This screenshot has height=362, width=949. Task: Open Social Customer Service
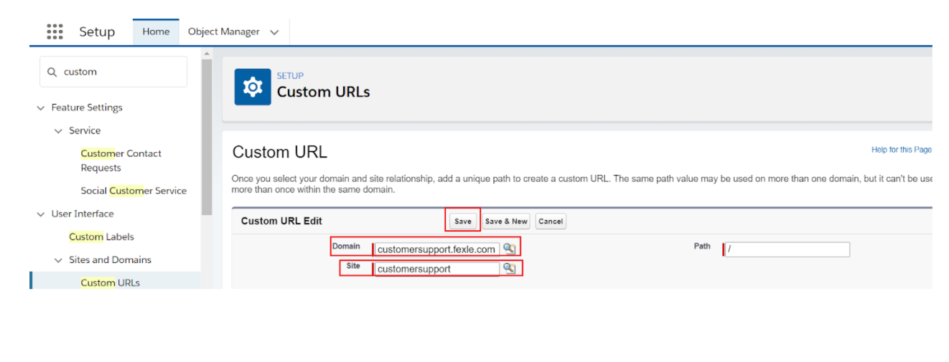click(134, 191)
